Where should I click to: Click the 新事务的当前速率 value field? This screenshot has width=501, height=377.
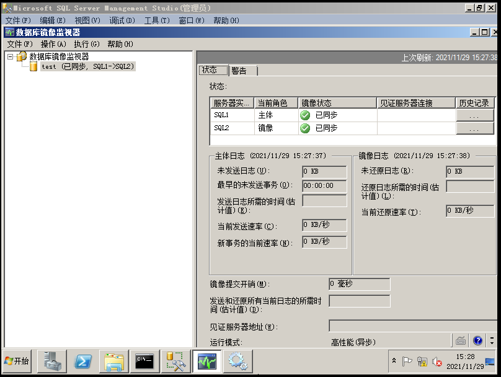(324, 242)
